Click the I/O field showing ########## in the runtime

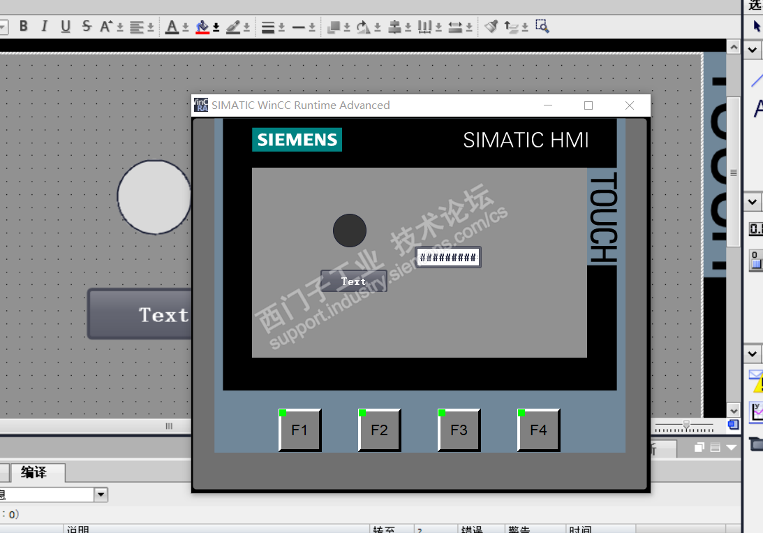click(448, 257)
